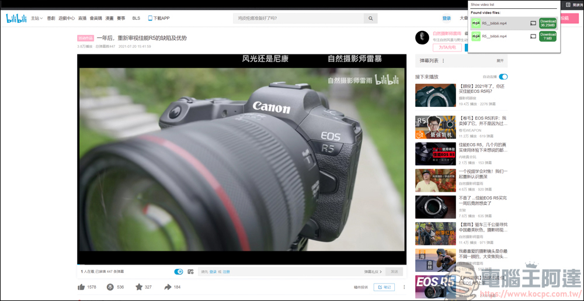Click the search input field
Screen dimensions: 584x301
pos(298,18)
